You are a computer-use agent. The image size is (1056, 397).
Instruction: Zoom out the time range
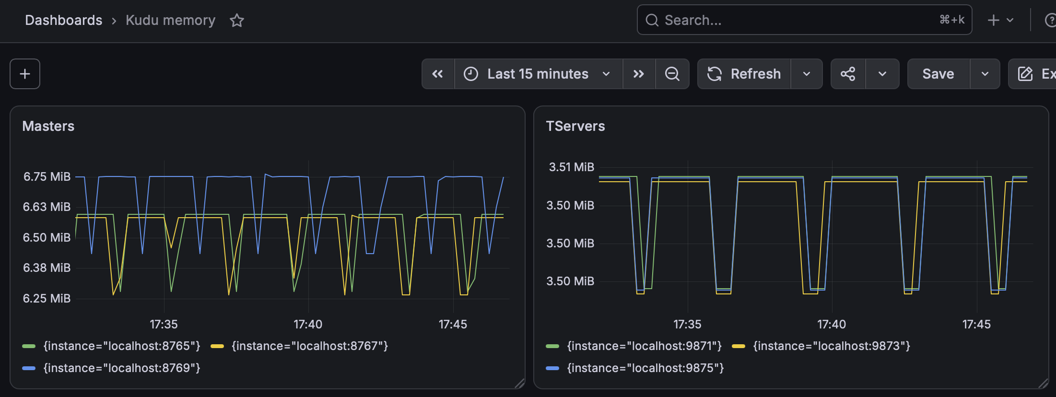click(672, 74)
